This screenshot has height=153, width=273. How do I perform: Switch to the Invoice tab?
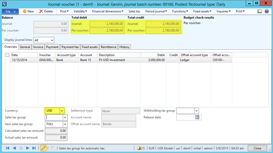point(38,47)
